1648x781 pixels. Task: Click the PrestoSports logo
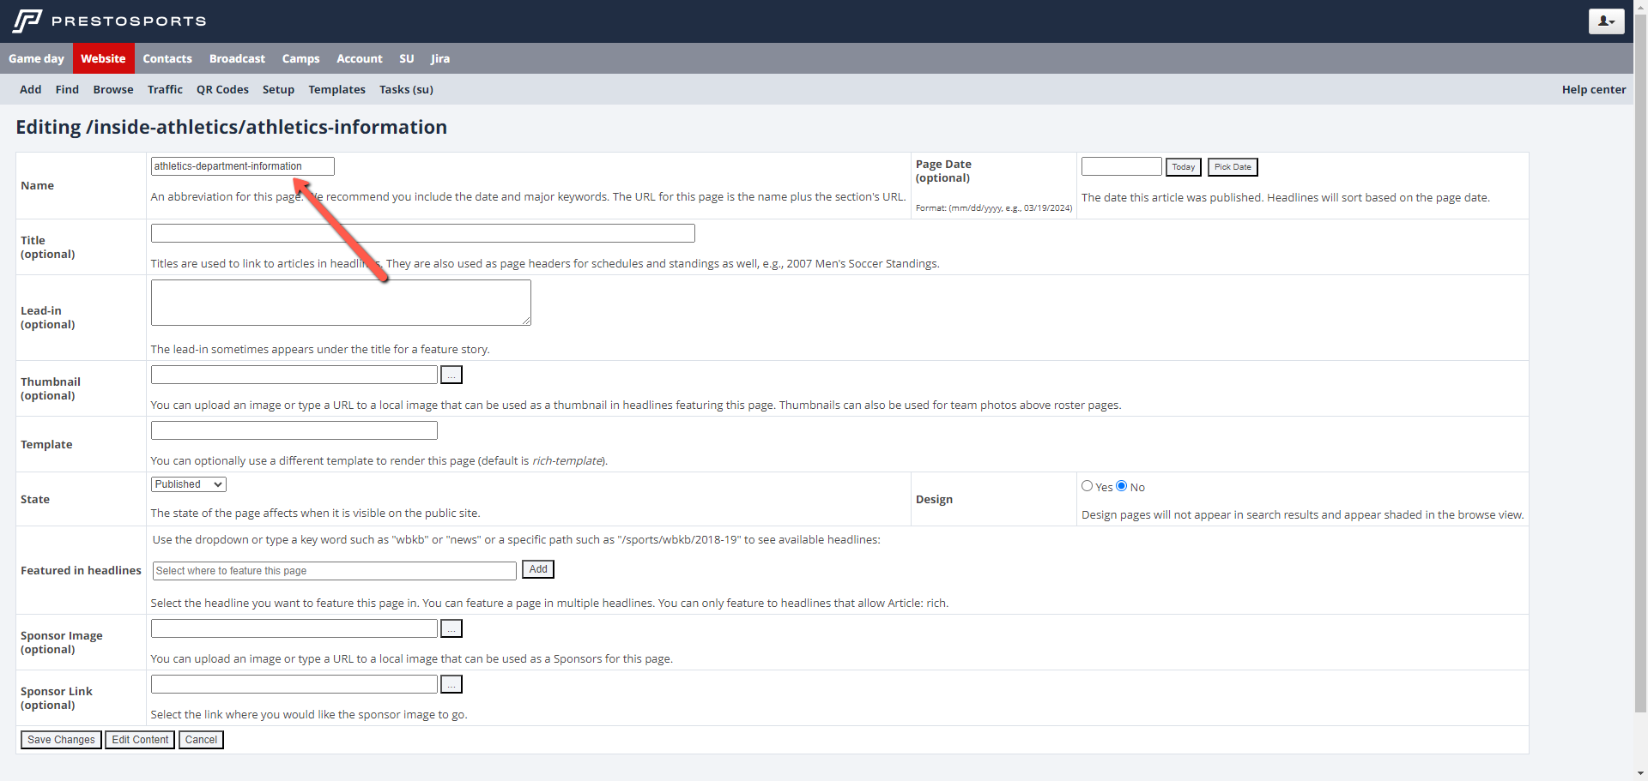tap(110, 21)
